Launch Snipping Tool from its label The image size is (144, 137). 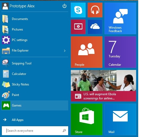[22, 63]
